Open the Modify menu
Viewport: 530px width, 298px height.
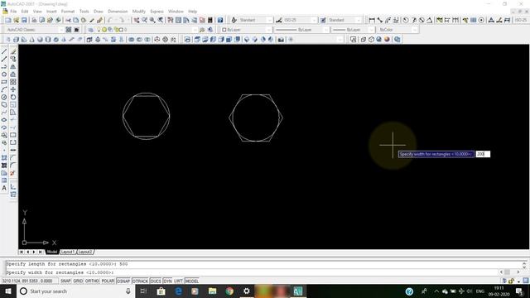click(138, 12)
